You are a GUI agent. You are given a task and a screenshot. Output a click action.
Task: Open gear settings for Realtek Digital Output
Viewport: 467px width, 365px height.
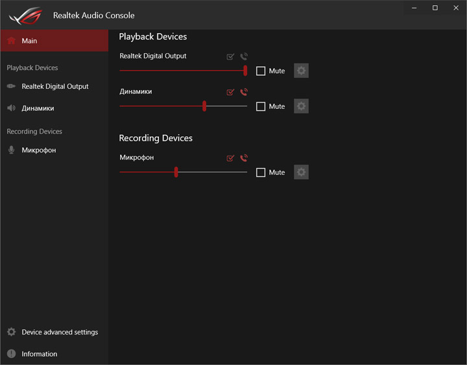point(301,71)
